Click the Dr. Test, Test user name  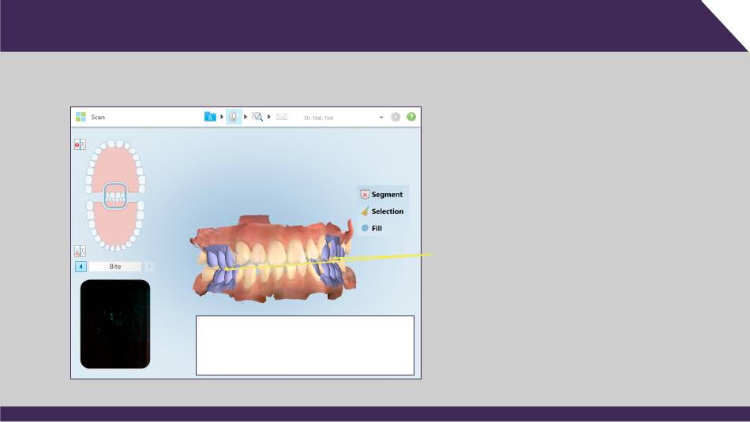(x=318, y=118)
